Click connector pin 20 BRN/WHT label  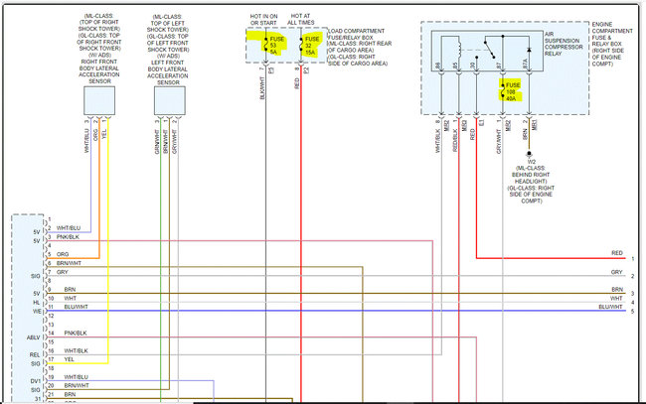(x=77, y=386)
